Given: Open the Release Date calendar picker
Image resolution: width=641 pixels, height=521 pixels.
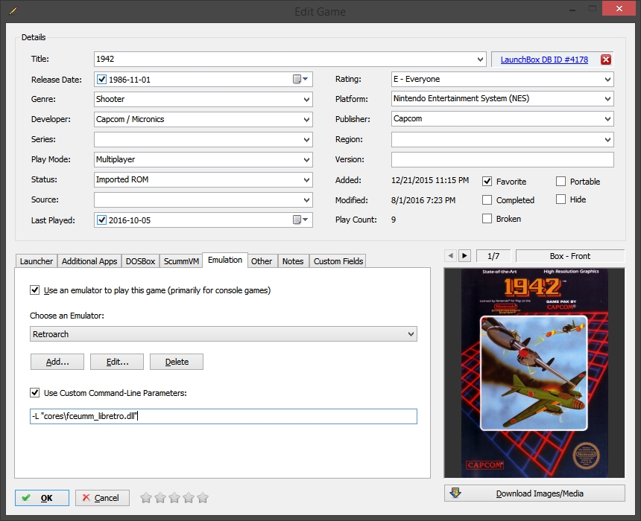Looking at the screenshot, I should 300,79.
